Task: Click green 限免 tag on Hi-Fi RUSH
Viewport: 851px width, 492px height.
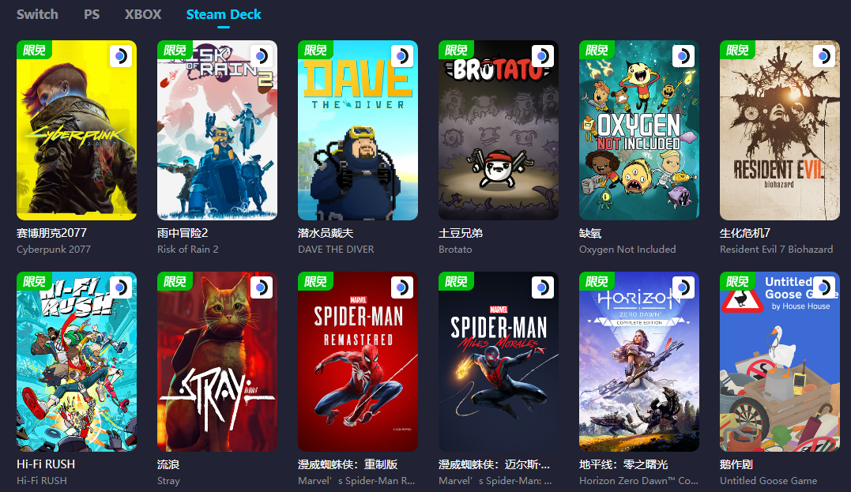Action: point(34,281)
